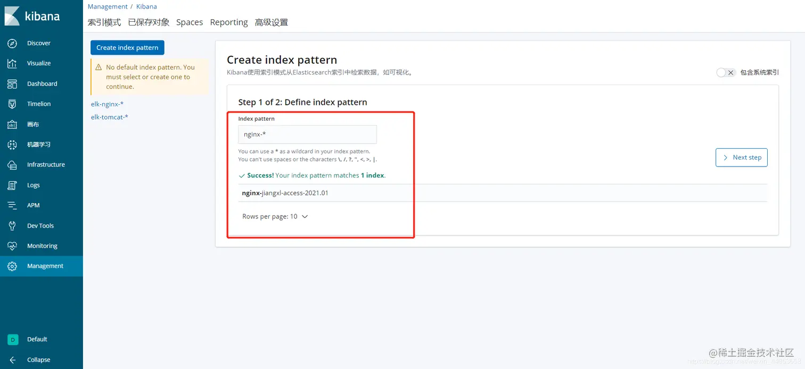The width and height of the screenshot is (805, 369).
Task: Switch to Reporting tab
Action: coord(229,22)
